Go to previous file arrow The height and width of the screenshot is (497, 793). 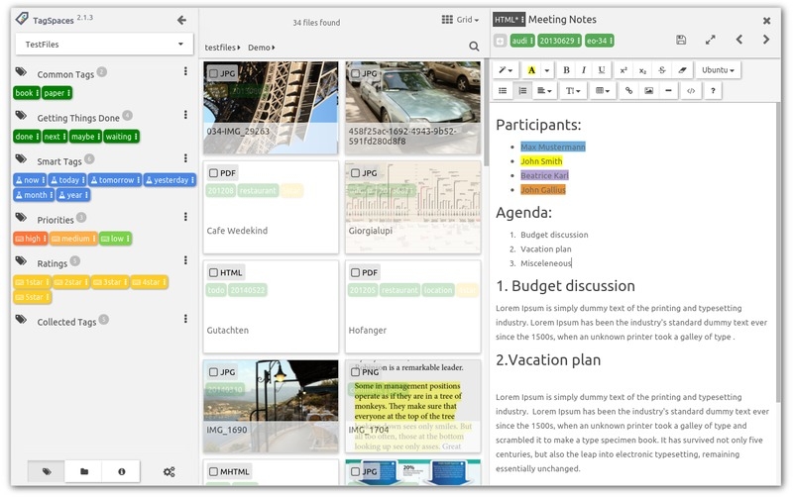coord(739,40)
